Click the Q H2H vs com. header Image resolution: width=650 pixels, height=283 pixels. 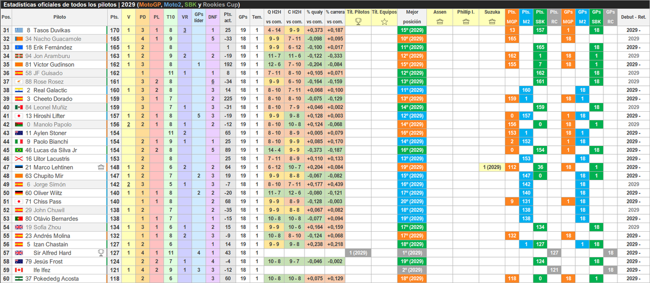click(x=275, y=17)
